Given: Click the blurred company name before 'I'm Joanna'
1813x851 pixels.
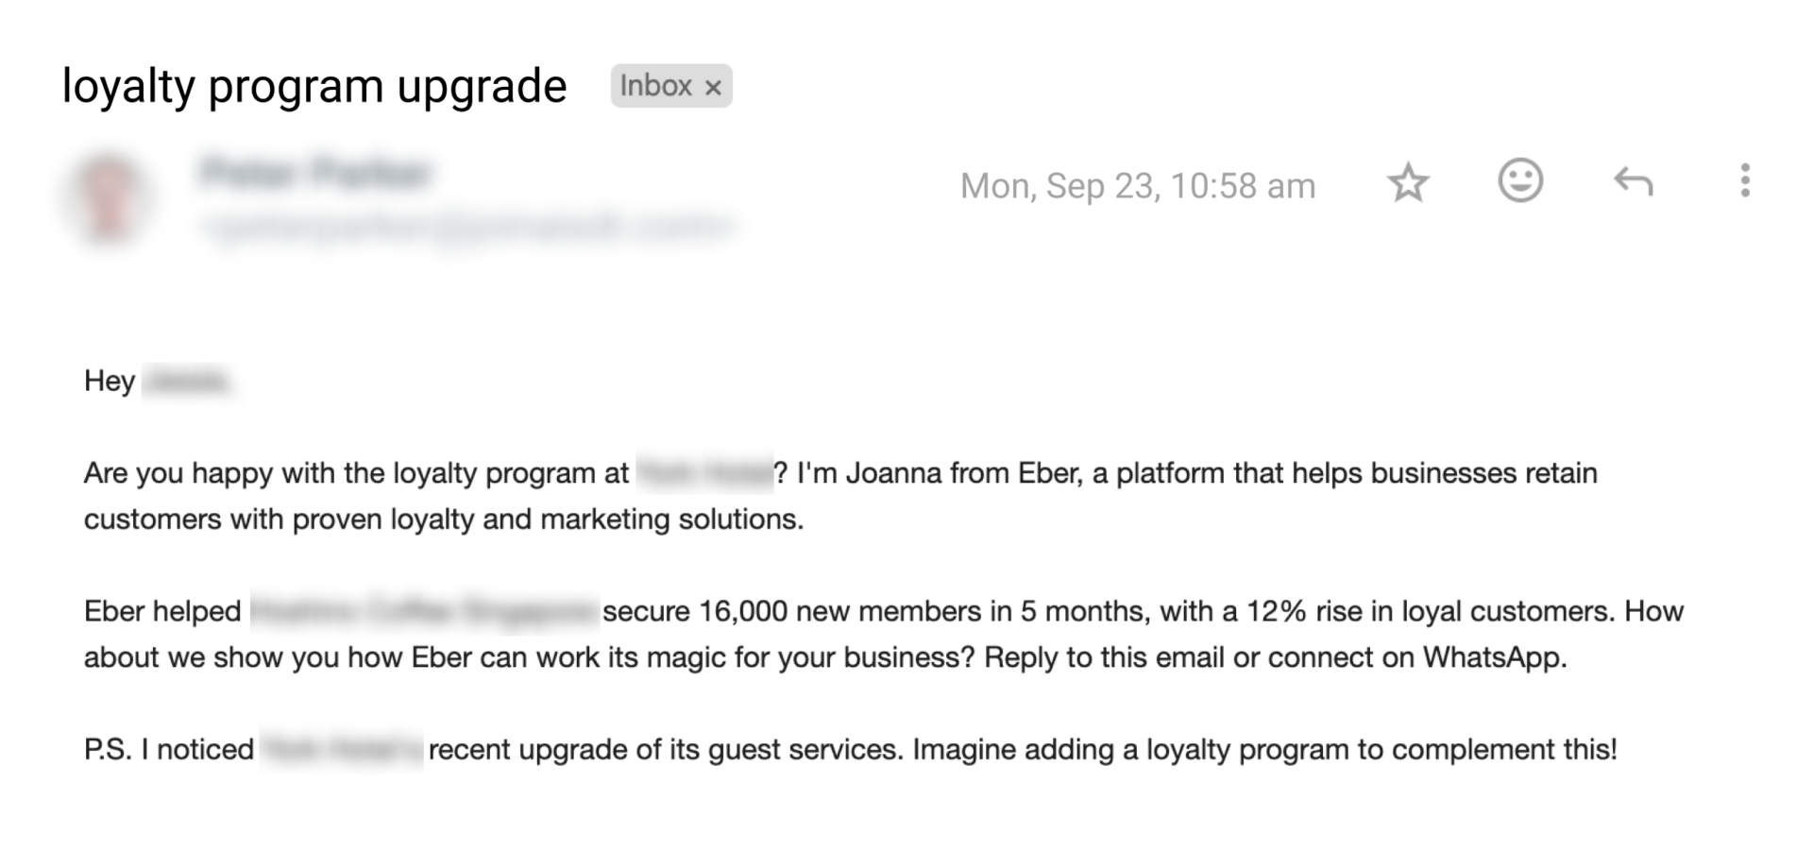Looking at the screenshot, I should coord(704,473).
